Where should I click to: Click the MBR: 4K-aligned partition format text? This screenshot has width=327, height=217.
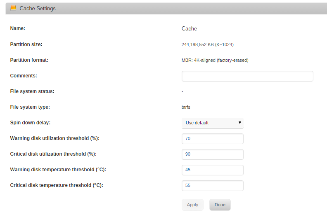(x=215, y=61)
